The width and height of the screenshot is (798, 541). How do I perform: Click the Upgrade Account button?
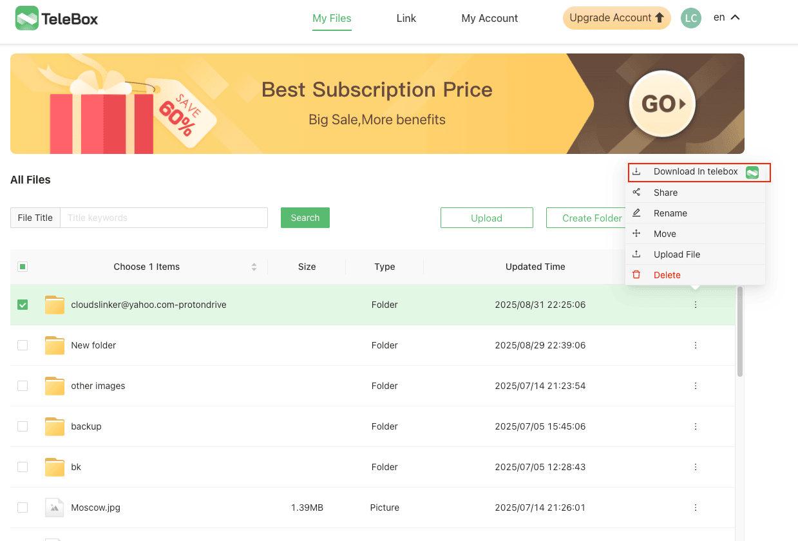(617, 18)
